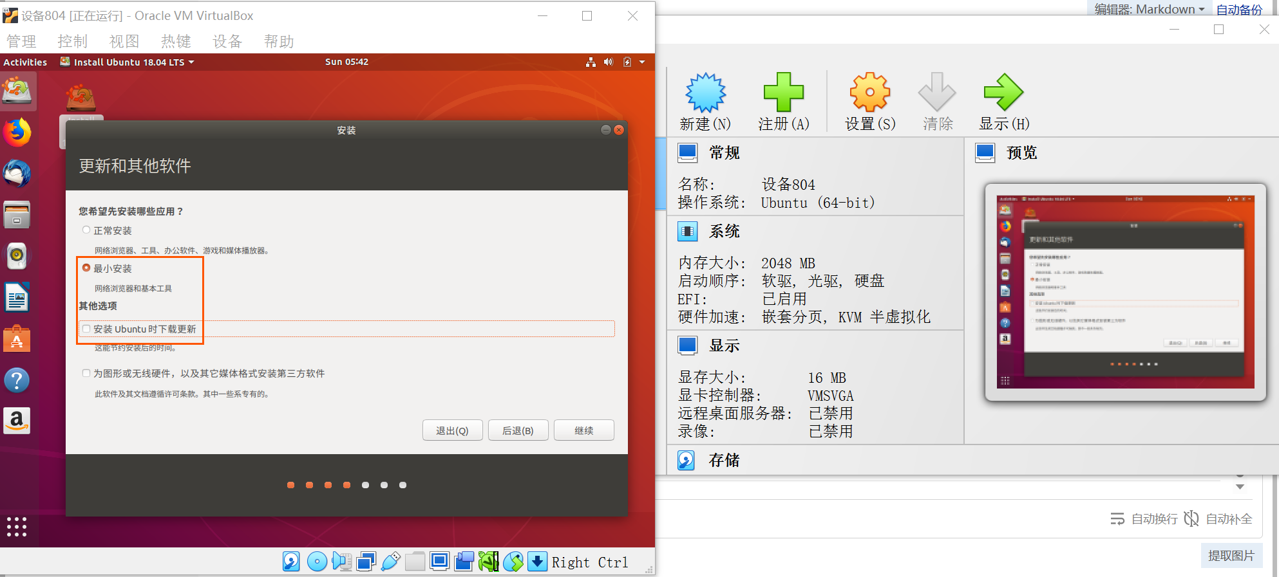Select the Install Ubuntu desktop shortcut icon
Image resolution: width=1279 pixels, height=577 pixels.
pos(81,98)
